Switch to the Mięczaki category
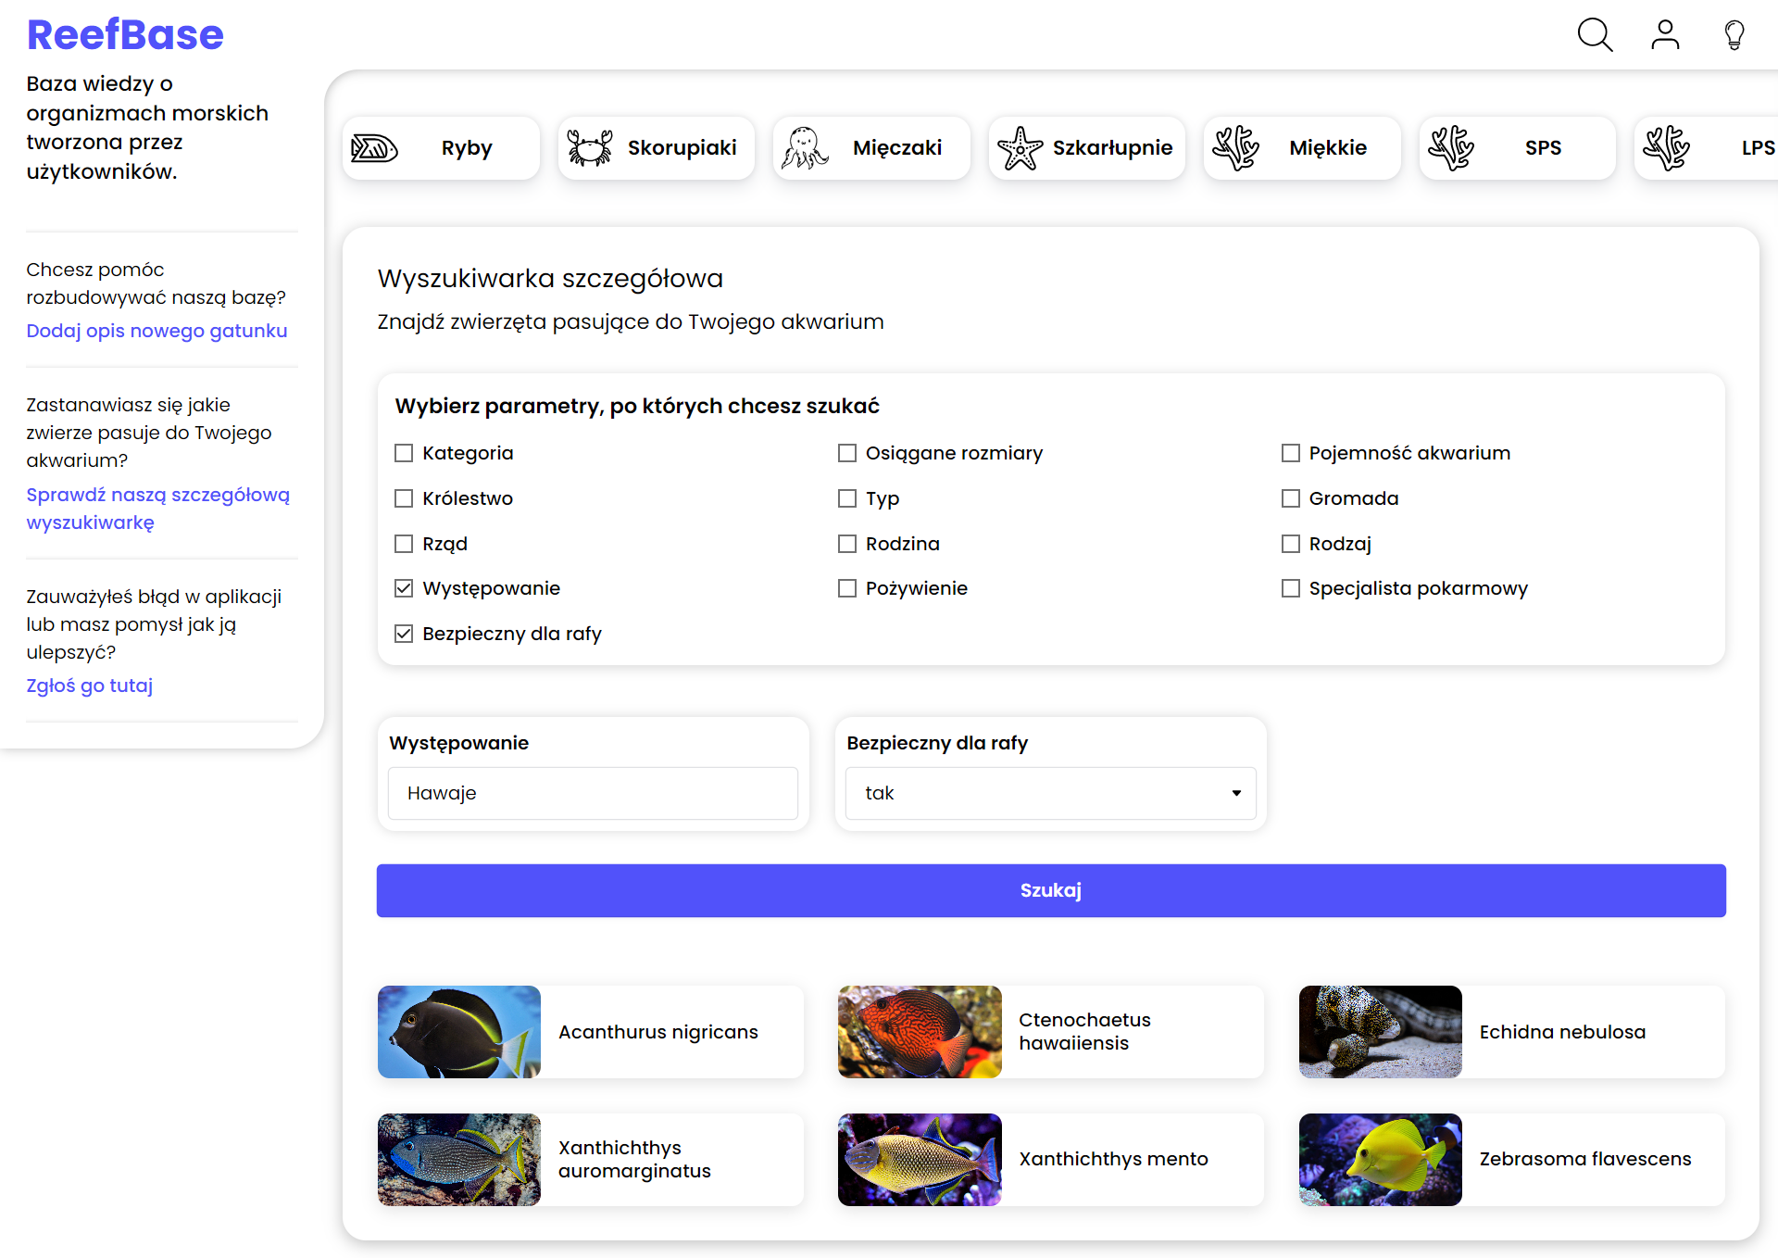The image size is (1778, 1258). (x=871, y=147)
